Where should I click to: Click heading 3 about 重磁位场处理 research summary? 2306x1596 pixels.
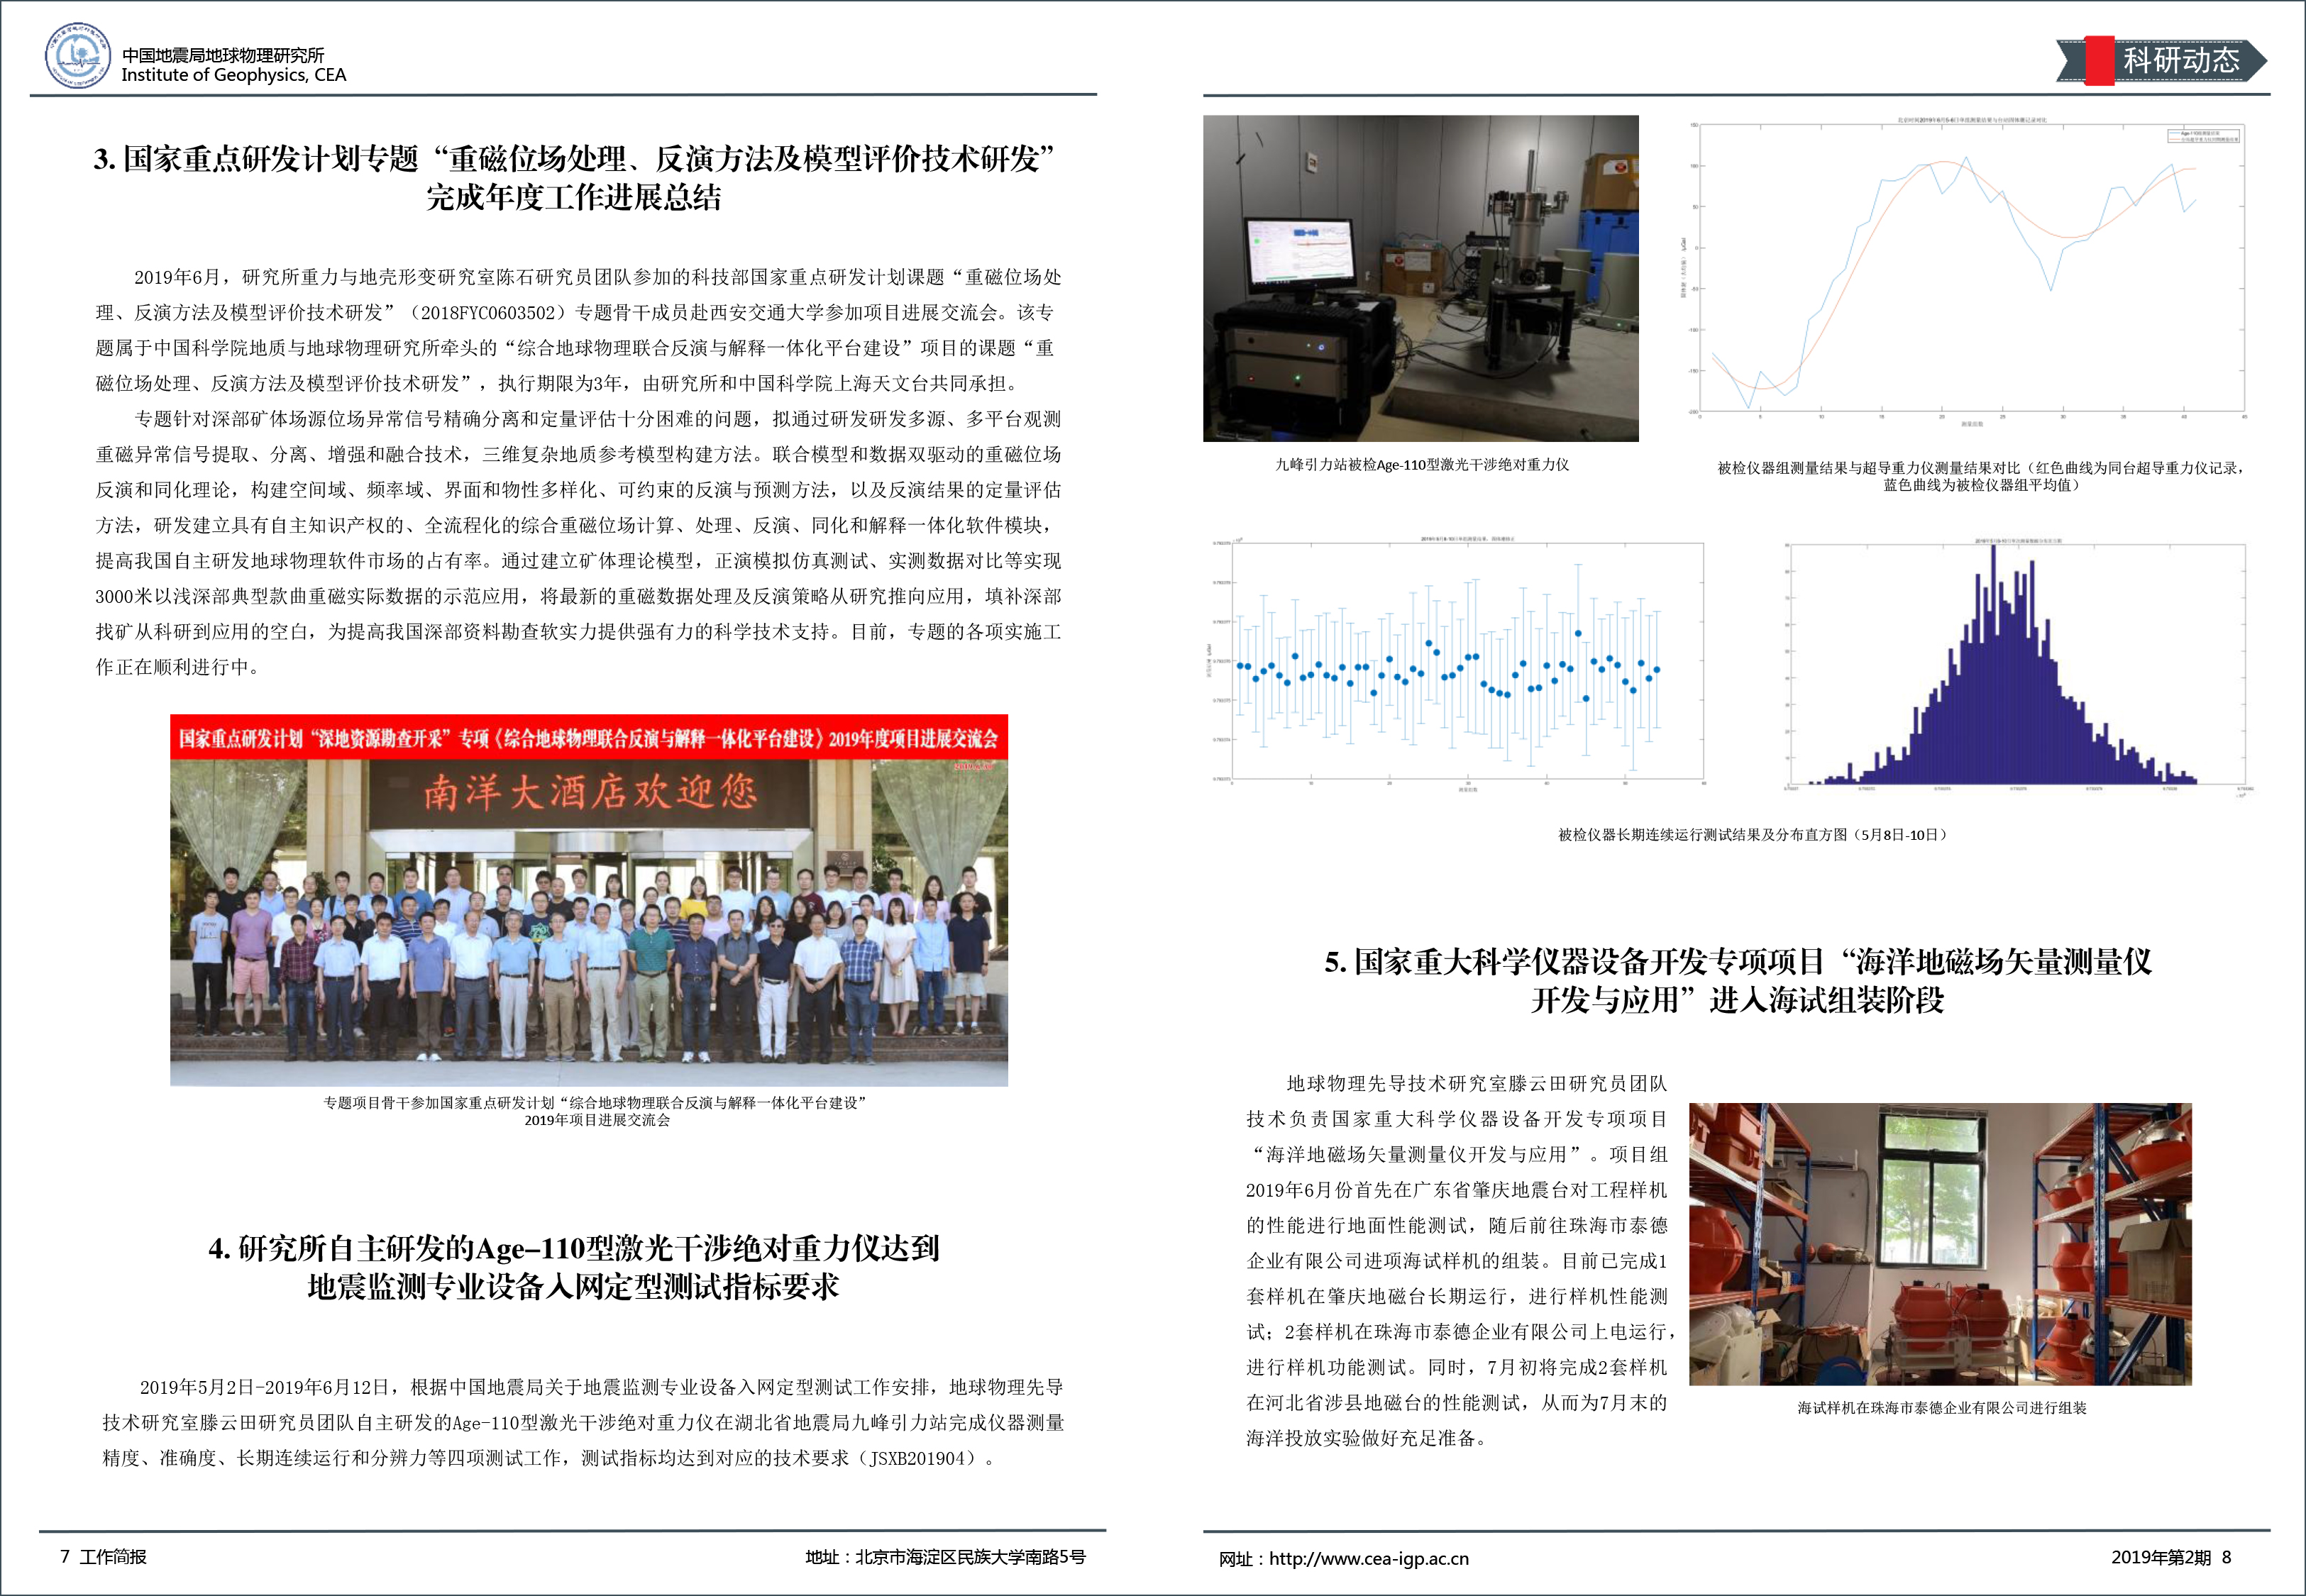575,178
